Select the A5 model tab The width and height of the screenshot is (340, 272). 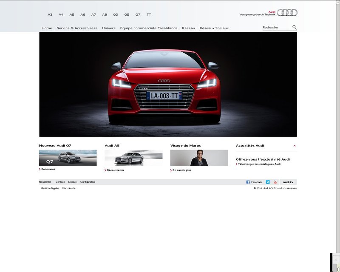click(x=72, y=14)
